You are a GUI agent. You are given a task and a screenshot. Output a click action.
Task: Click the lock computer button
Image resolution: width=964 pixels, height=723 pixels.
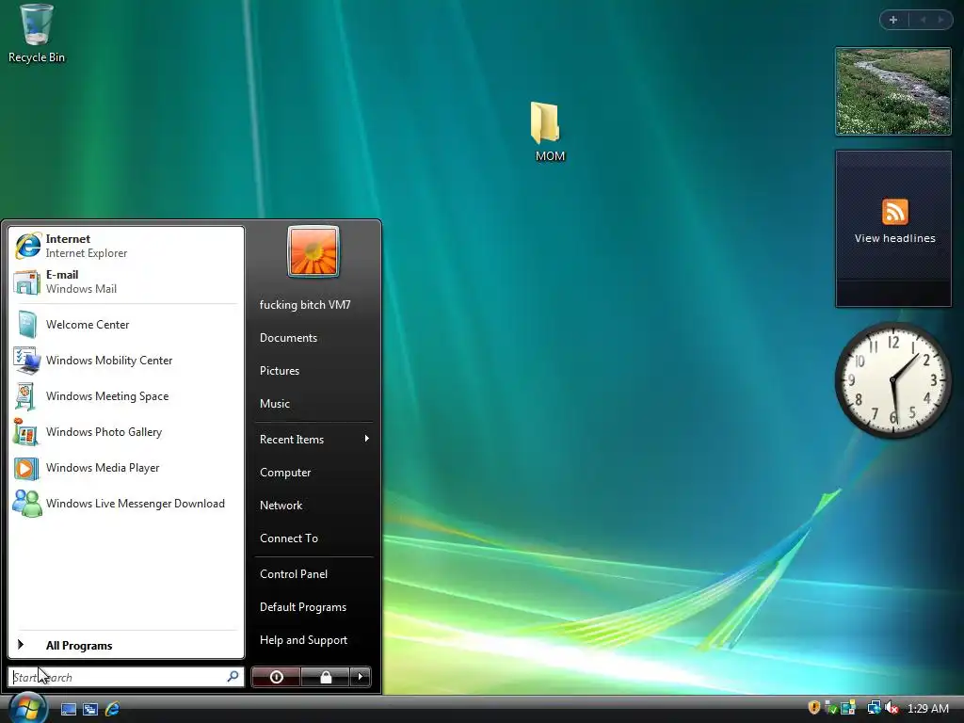click(325, 677)
